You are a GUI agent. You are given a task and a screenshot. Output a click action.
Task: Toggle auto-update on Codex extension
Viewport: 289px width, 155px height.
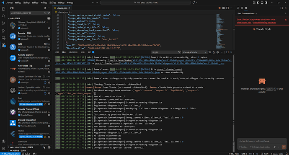pos(45,93)
